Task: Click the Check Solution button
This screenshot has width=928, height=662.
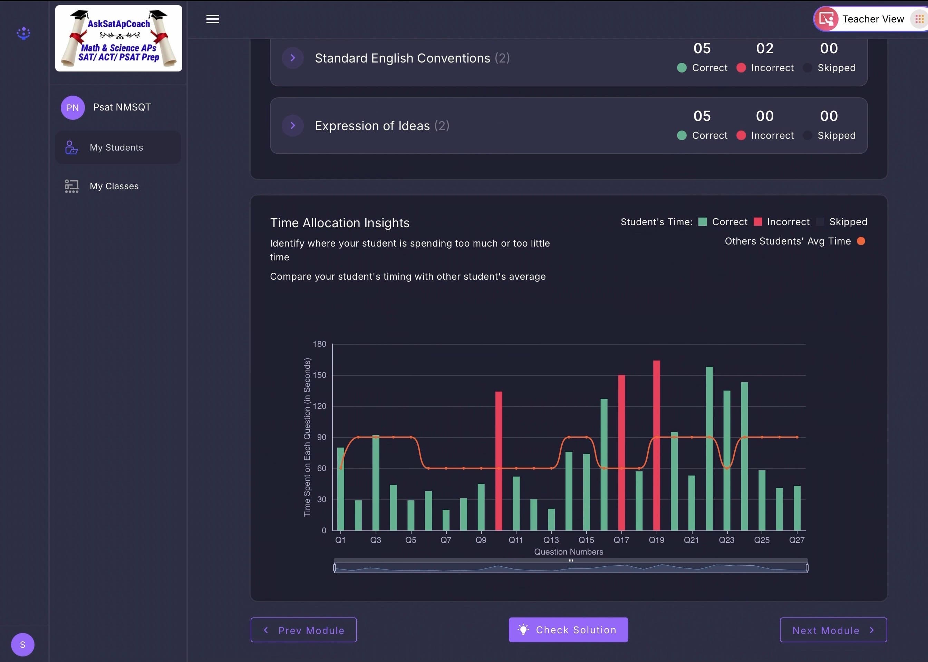Action: [568, 630]
